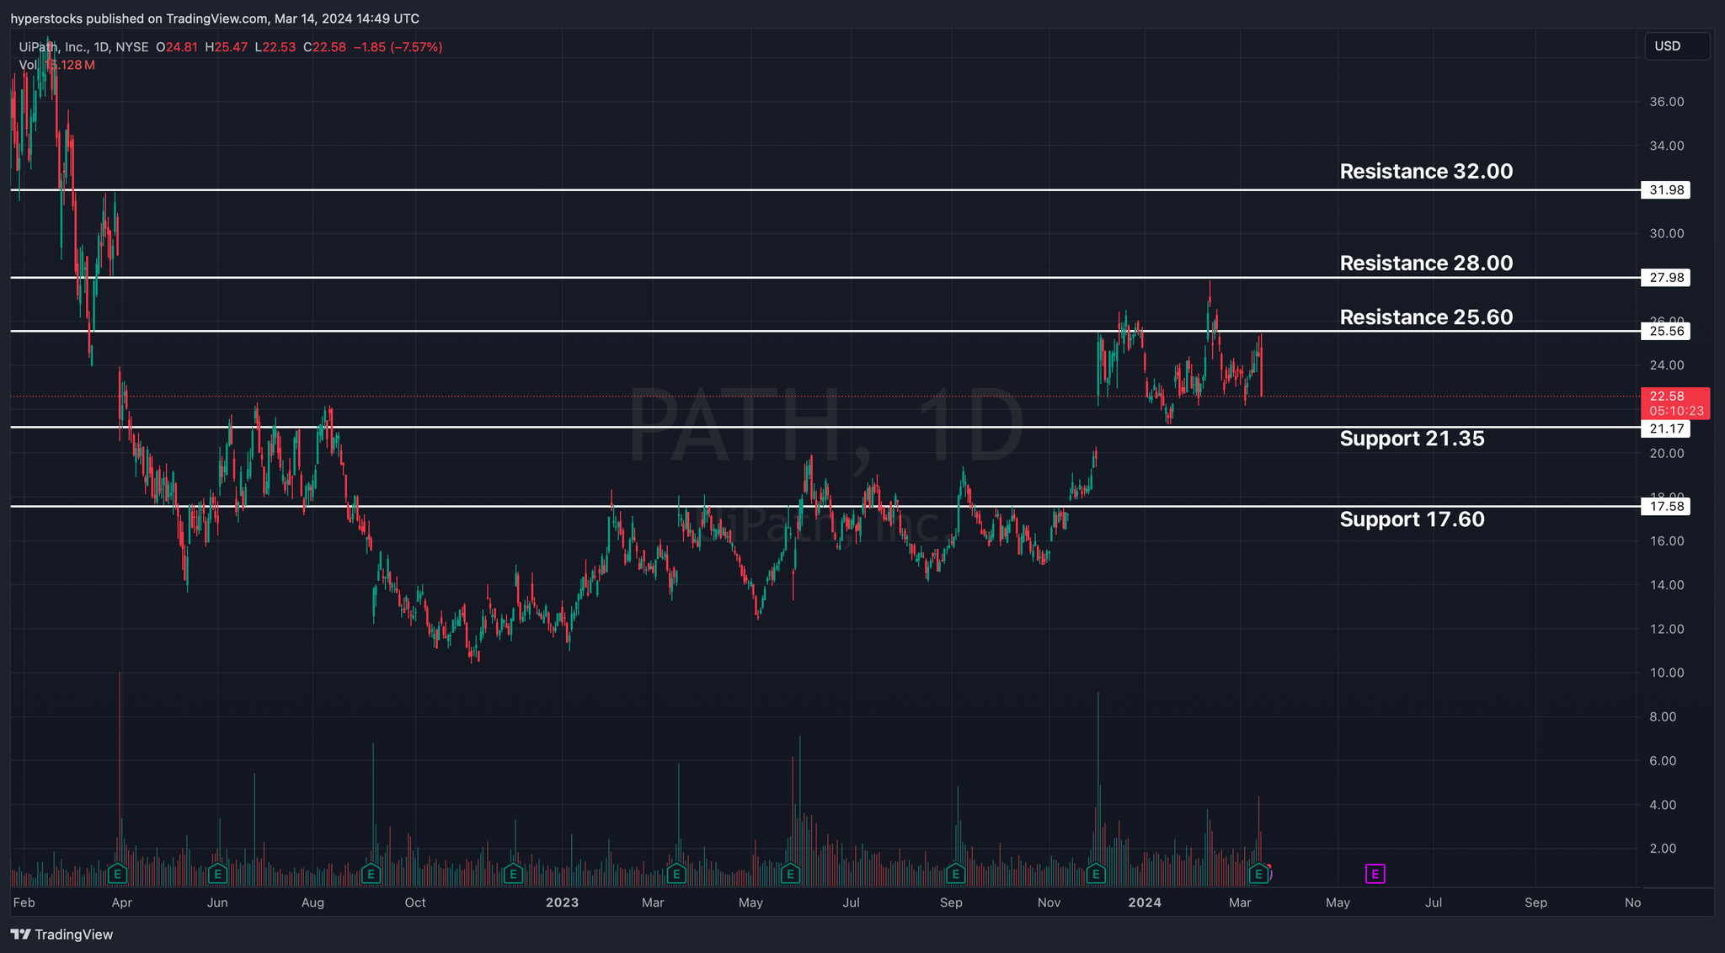This screenshot has height=953, width=1725.
Task: Click the TradingView logo at bottom left
Action: click(61, 934)
